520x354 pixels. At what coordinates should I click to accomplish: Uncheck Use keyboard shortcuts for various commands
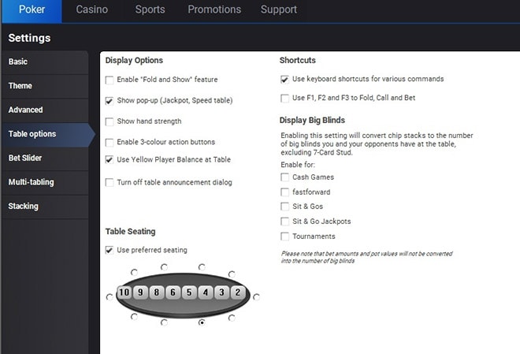pyautogui.click(x=284, y=79)
